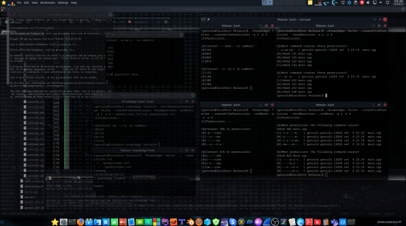This screenshot has width=406, height=226.
Task: Open the application launcher star icon
Action: click(5, 3)
